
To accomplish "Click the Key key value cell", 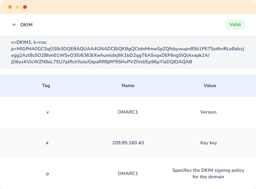I will [209, 143].
